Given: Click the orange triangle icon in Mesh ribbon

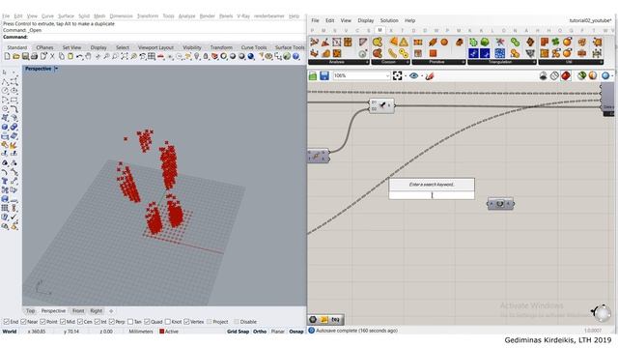Looking at the screenshot, I should coord(404,42).
